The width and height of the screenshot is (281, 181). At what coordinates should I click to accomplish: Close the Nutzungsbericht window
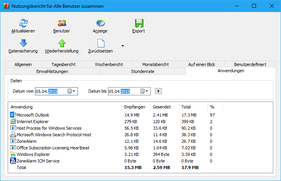click(x=271, y=6)
